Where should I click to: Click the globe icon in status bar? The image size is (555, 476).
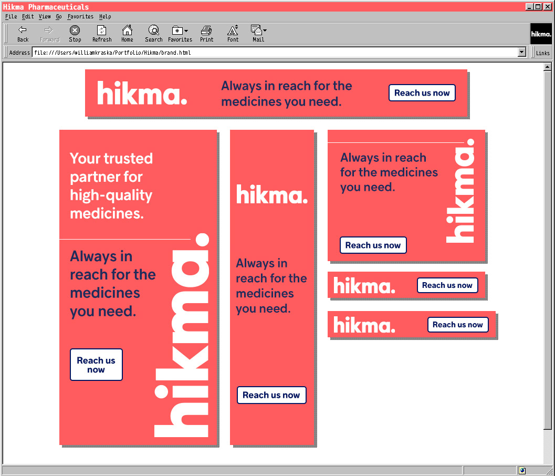[x=522, y=471]
